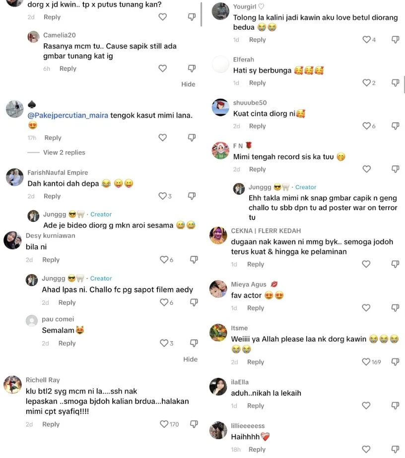Like Yourgirl's comment

(366, 40)
